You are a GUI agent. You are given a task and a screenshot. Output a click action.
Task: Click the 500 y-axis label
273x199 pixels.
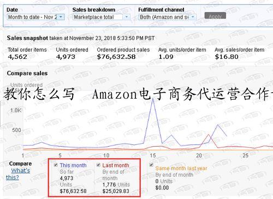coord(16,130)
